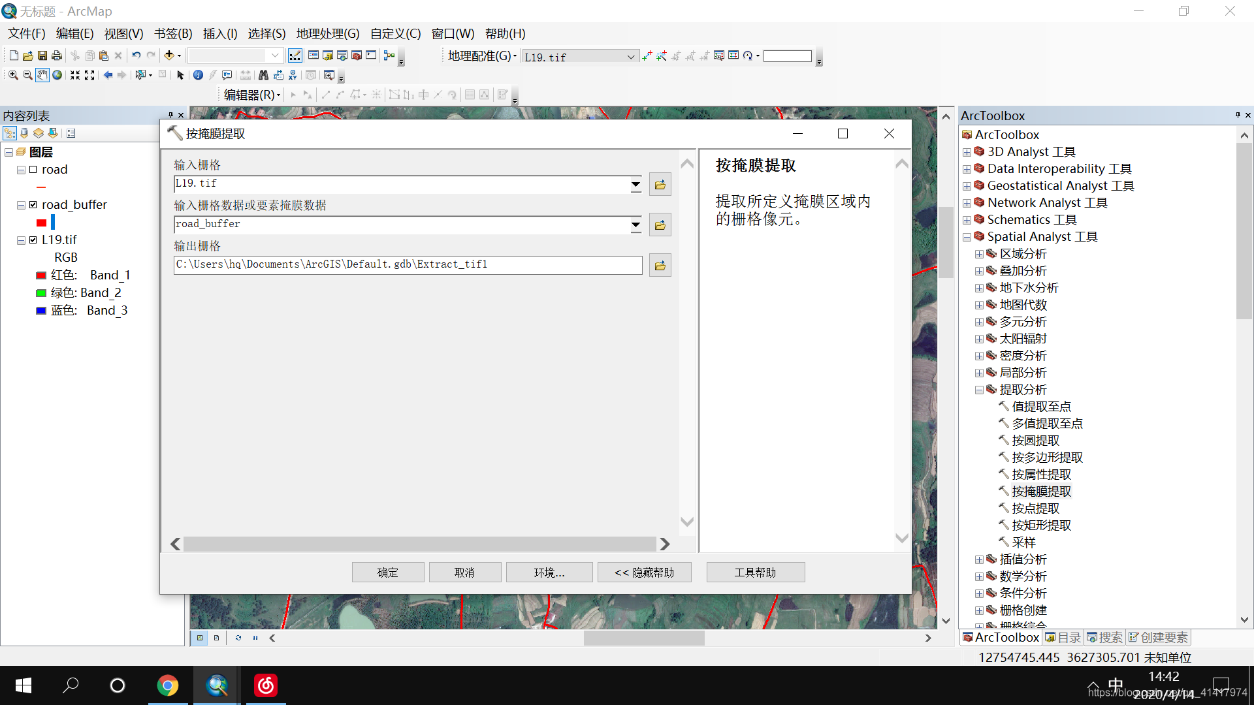Click the road_buffer red color swatch

click(42, 223)
